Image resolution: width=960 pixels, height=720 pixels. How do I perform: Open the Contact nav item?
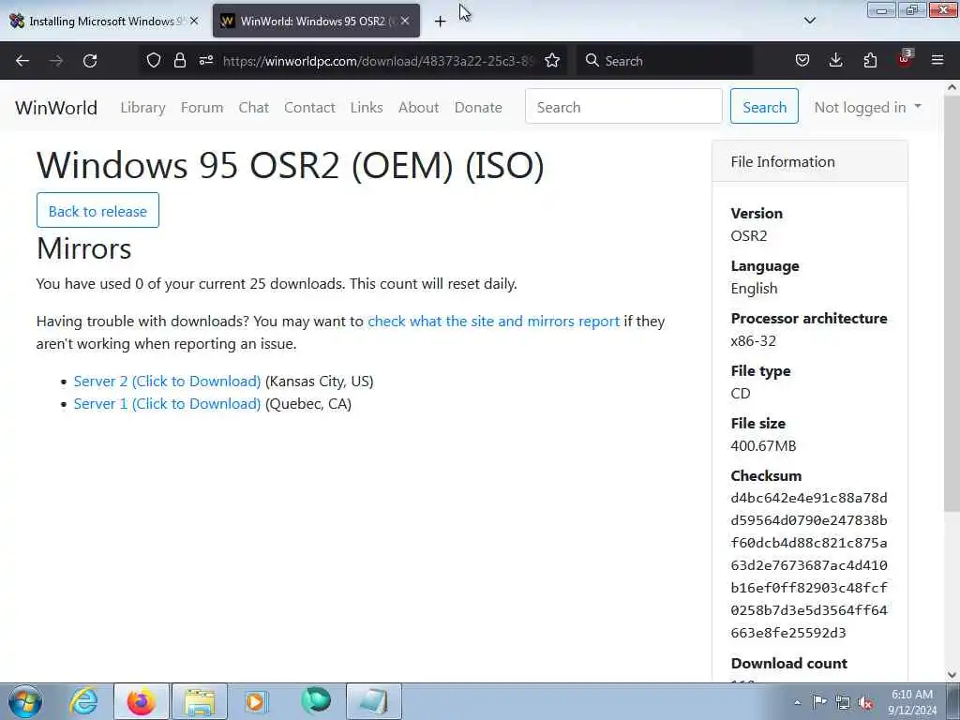pos(309,107)
